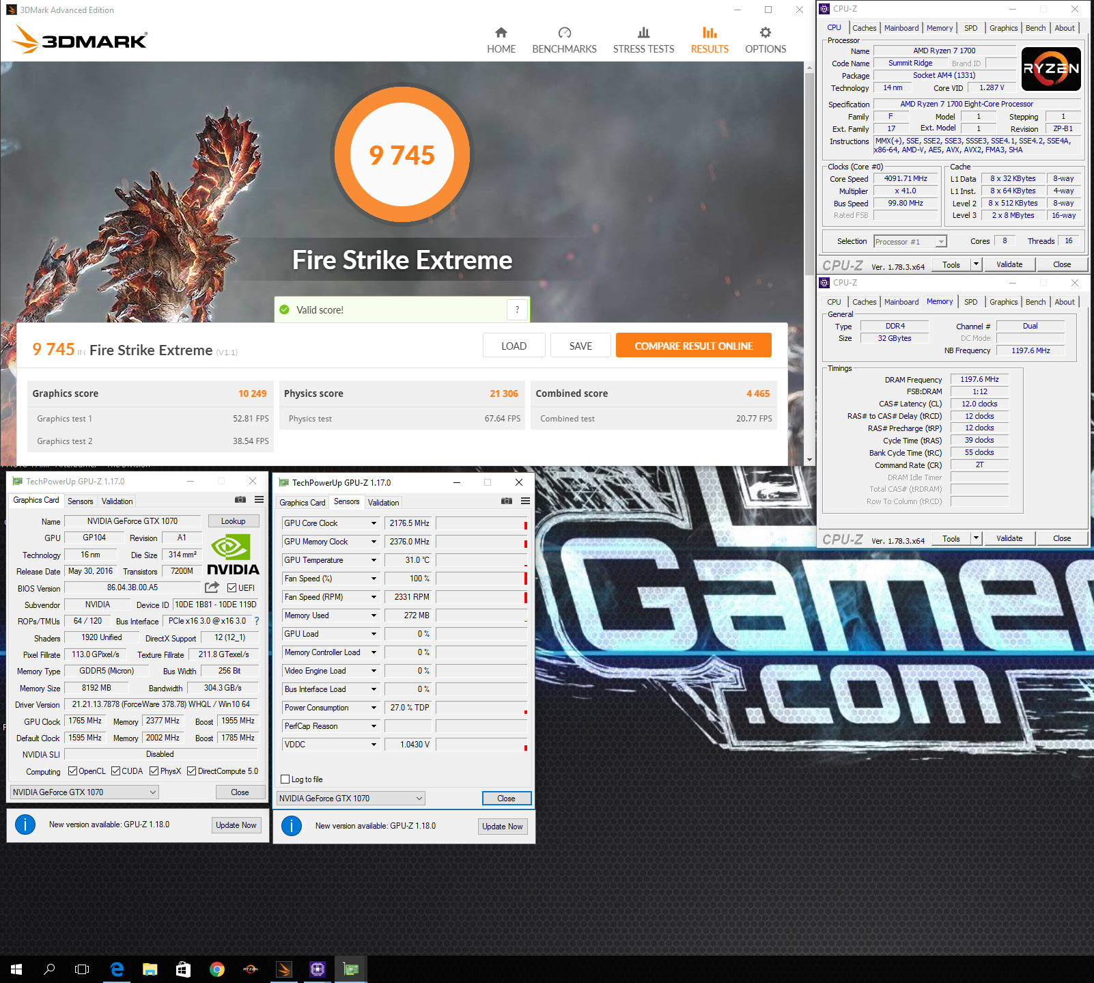
Task: Toggle the CUDA checkbox in GPU-Z
Action: pos(115,771)
